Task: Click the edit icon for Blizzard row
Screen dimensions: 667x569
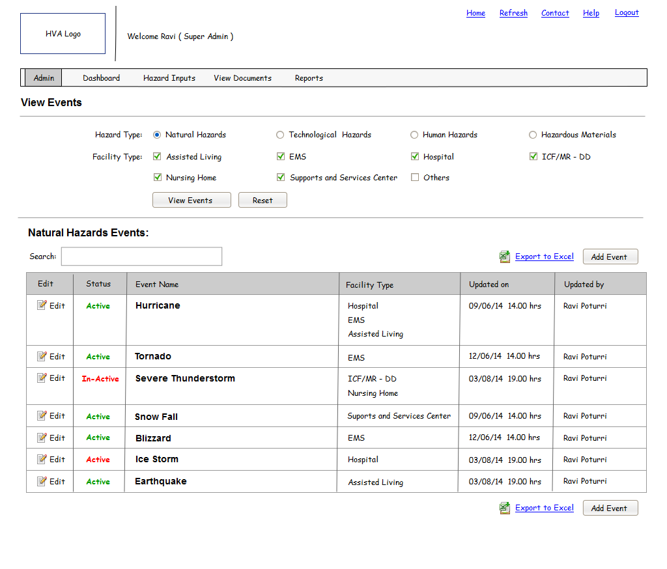Action: [42, 437]
